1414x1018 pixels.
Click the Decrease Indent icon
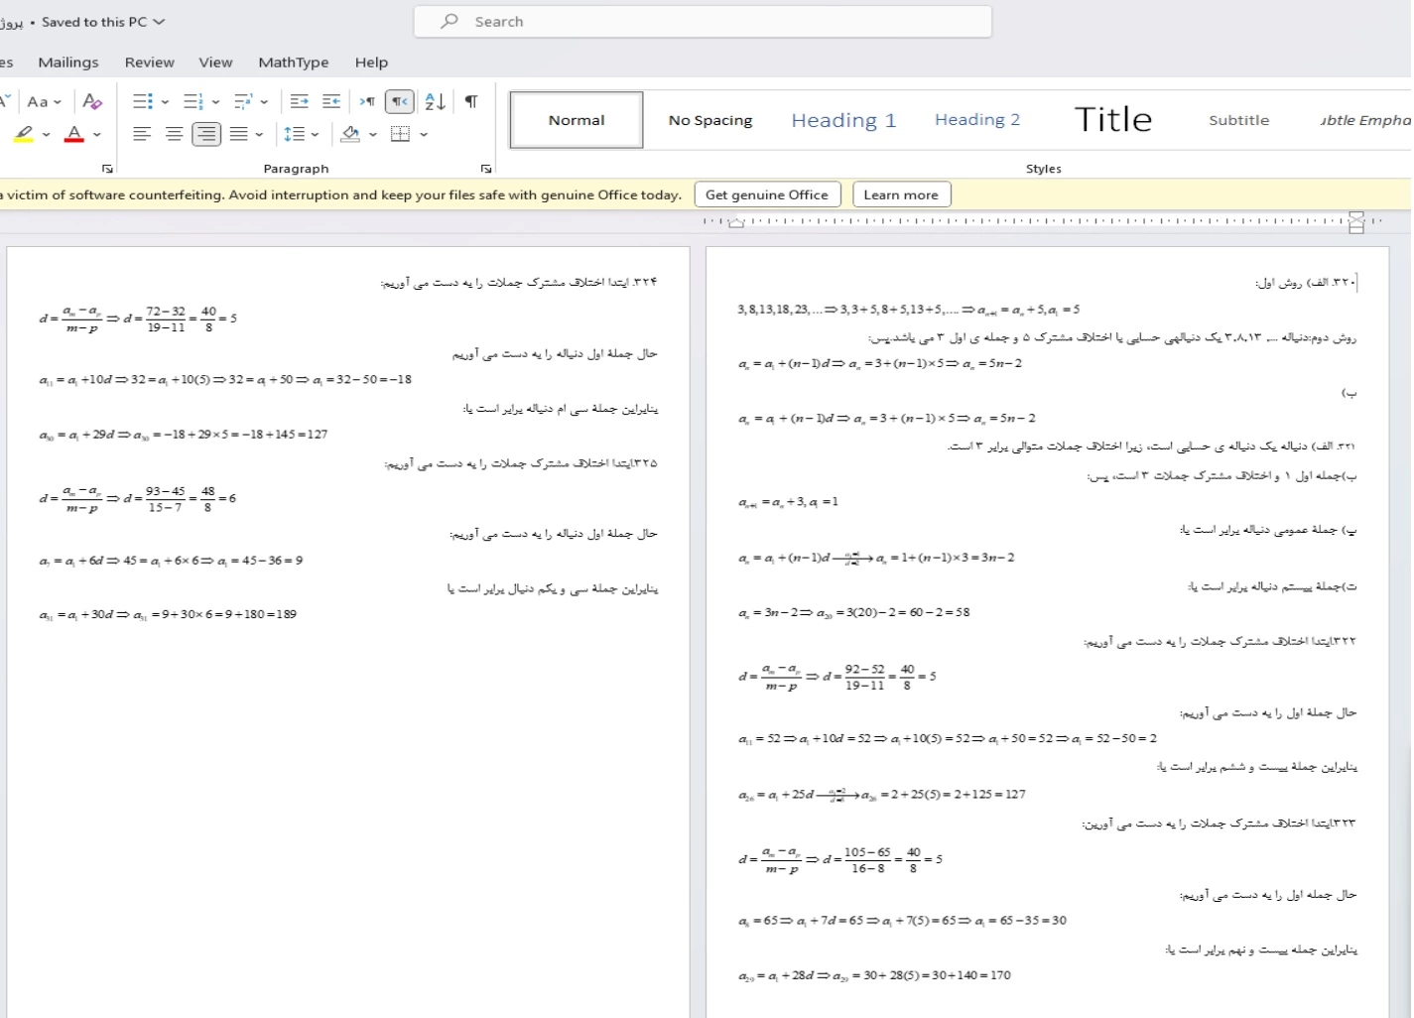click(x=299, y=102)
